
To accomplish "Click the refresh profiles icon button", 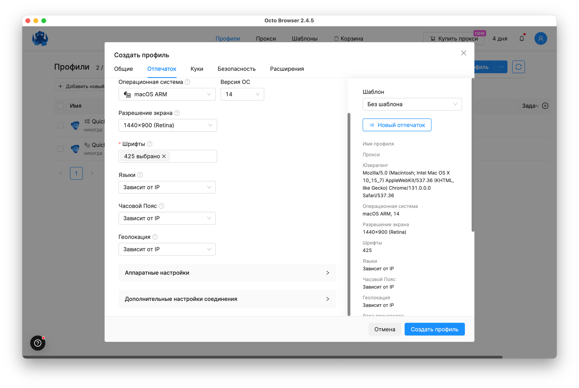I will pyautogui.click(x=518, y=67).
